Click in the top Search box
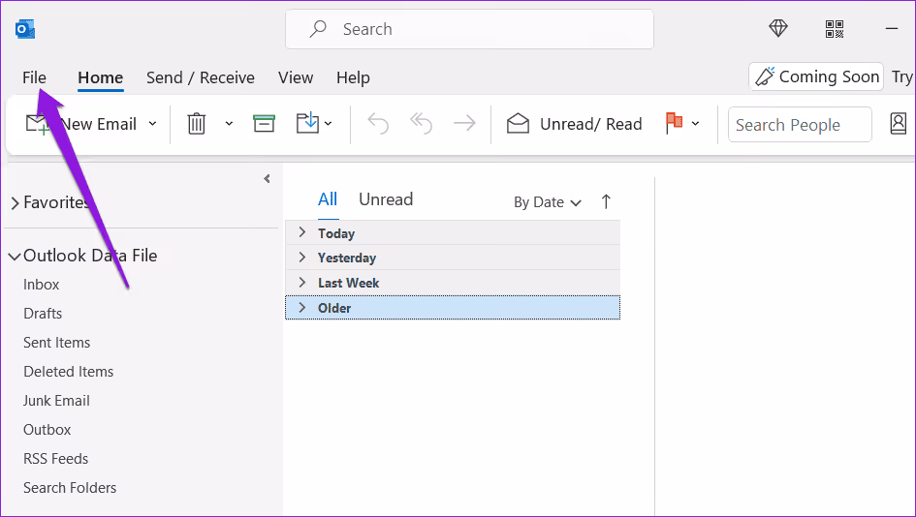 pos(469,29)
